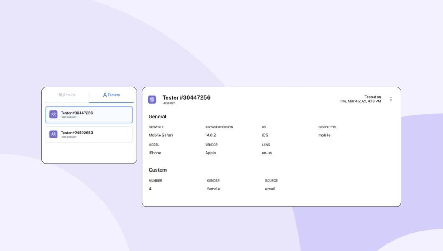Open the three-dot options menu
Viewport: 443px width, 251px height.
(x=391, y=99)
